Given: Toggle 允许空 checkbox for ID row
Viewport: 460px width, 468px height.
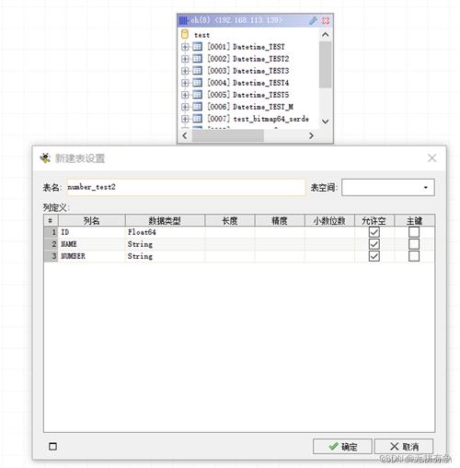Looking at the screenshot, I should 374,232.
